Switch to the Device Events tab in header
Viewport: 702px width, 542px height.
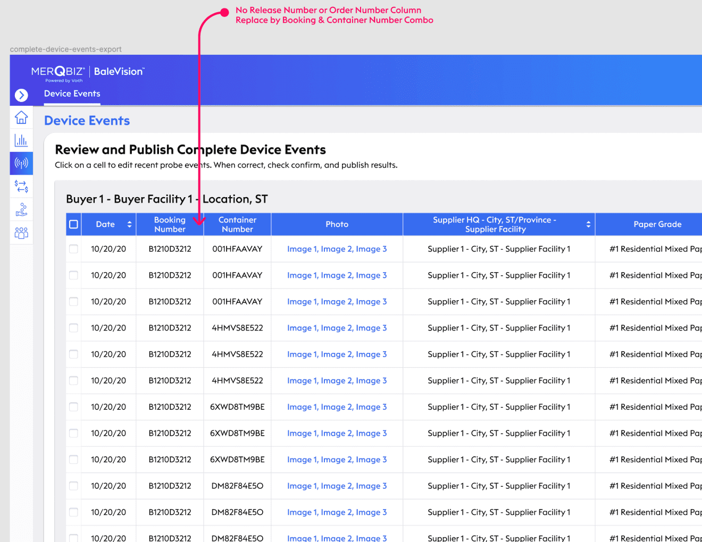[72, 94]
